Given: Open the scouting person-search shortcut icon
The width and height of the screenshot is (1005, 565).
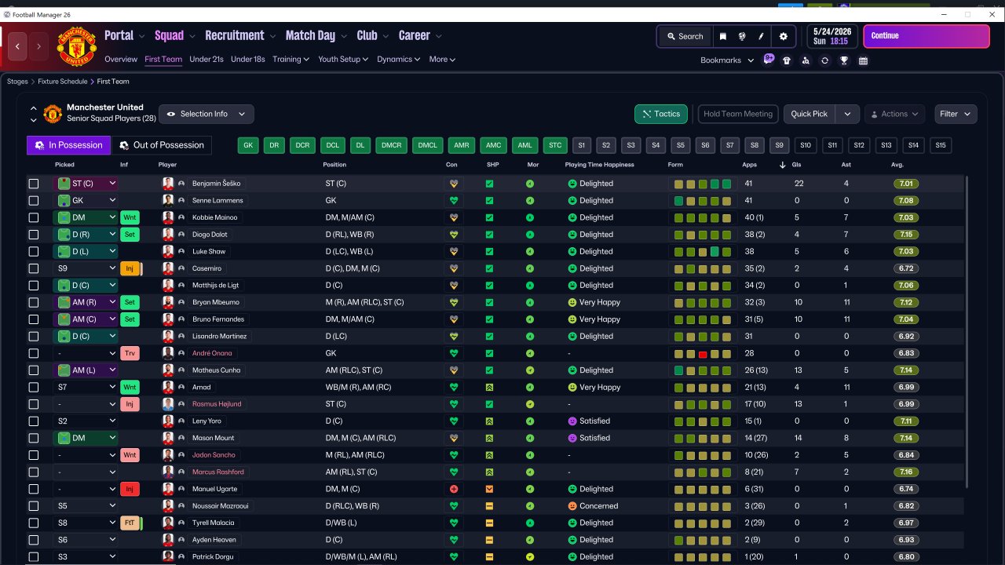Looking at the screenshot, I should point(806,60).
